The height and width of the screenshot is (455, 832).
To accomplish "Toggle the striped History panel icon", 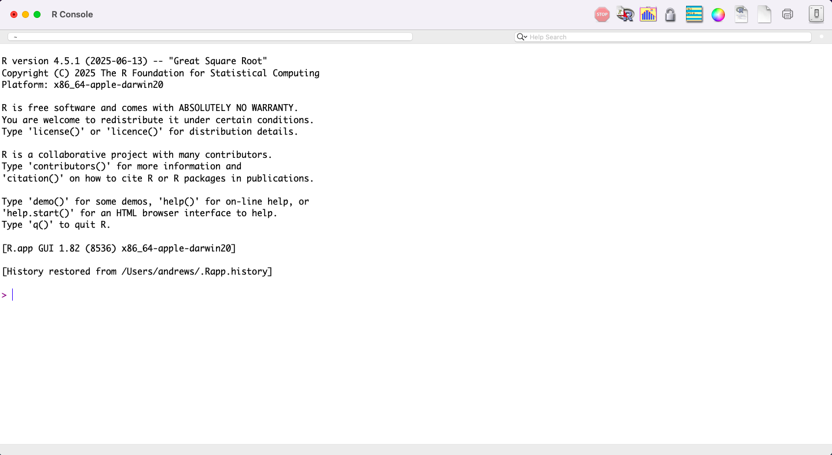I will coord(694,14).
